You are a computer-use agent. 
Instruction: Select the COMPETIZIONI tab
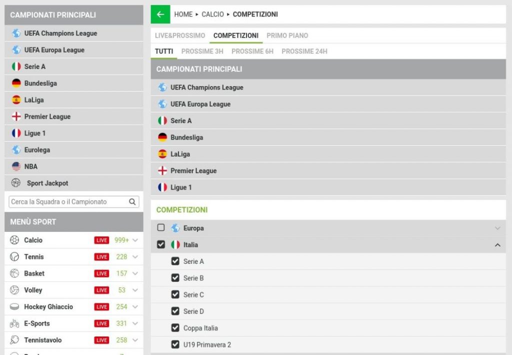pyautogui.click(x=236, y=36)
